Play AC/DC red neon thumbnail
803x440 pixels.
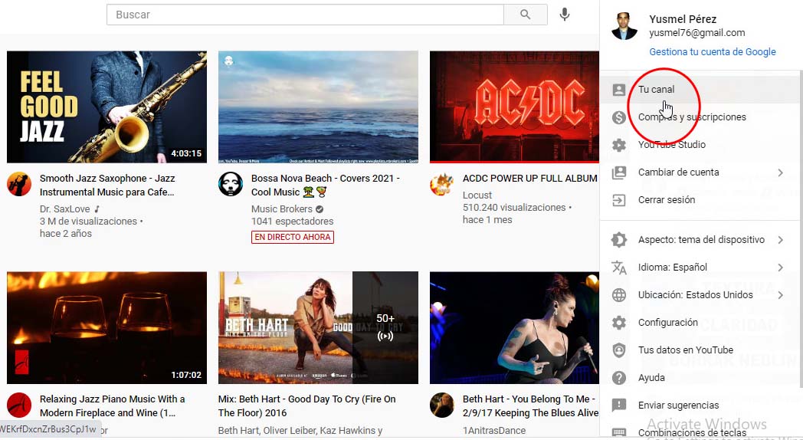[x=514, y=107]
